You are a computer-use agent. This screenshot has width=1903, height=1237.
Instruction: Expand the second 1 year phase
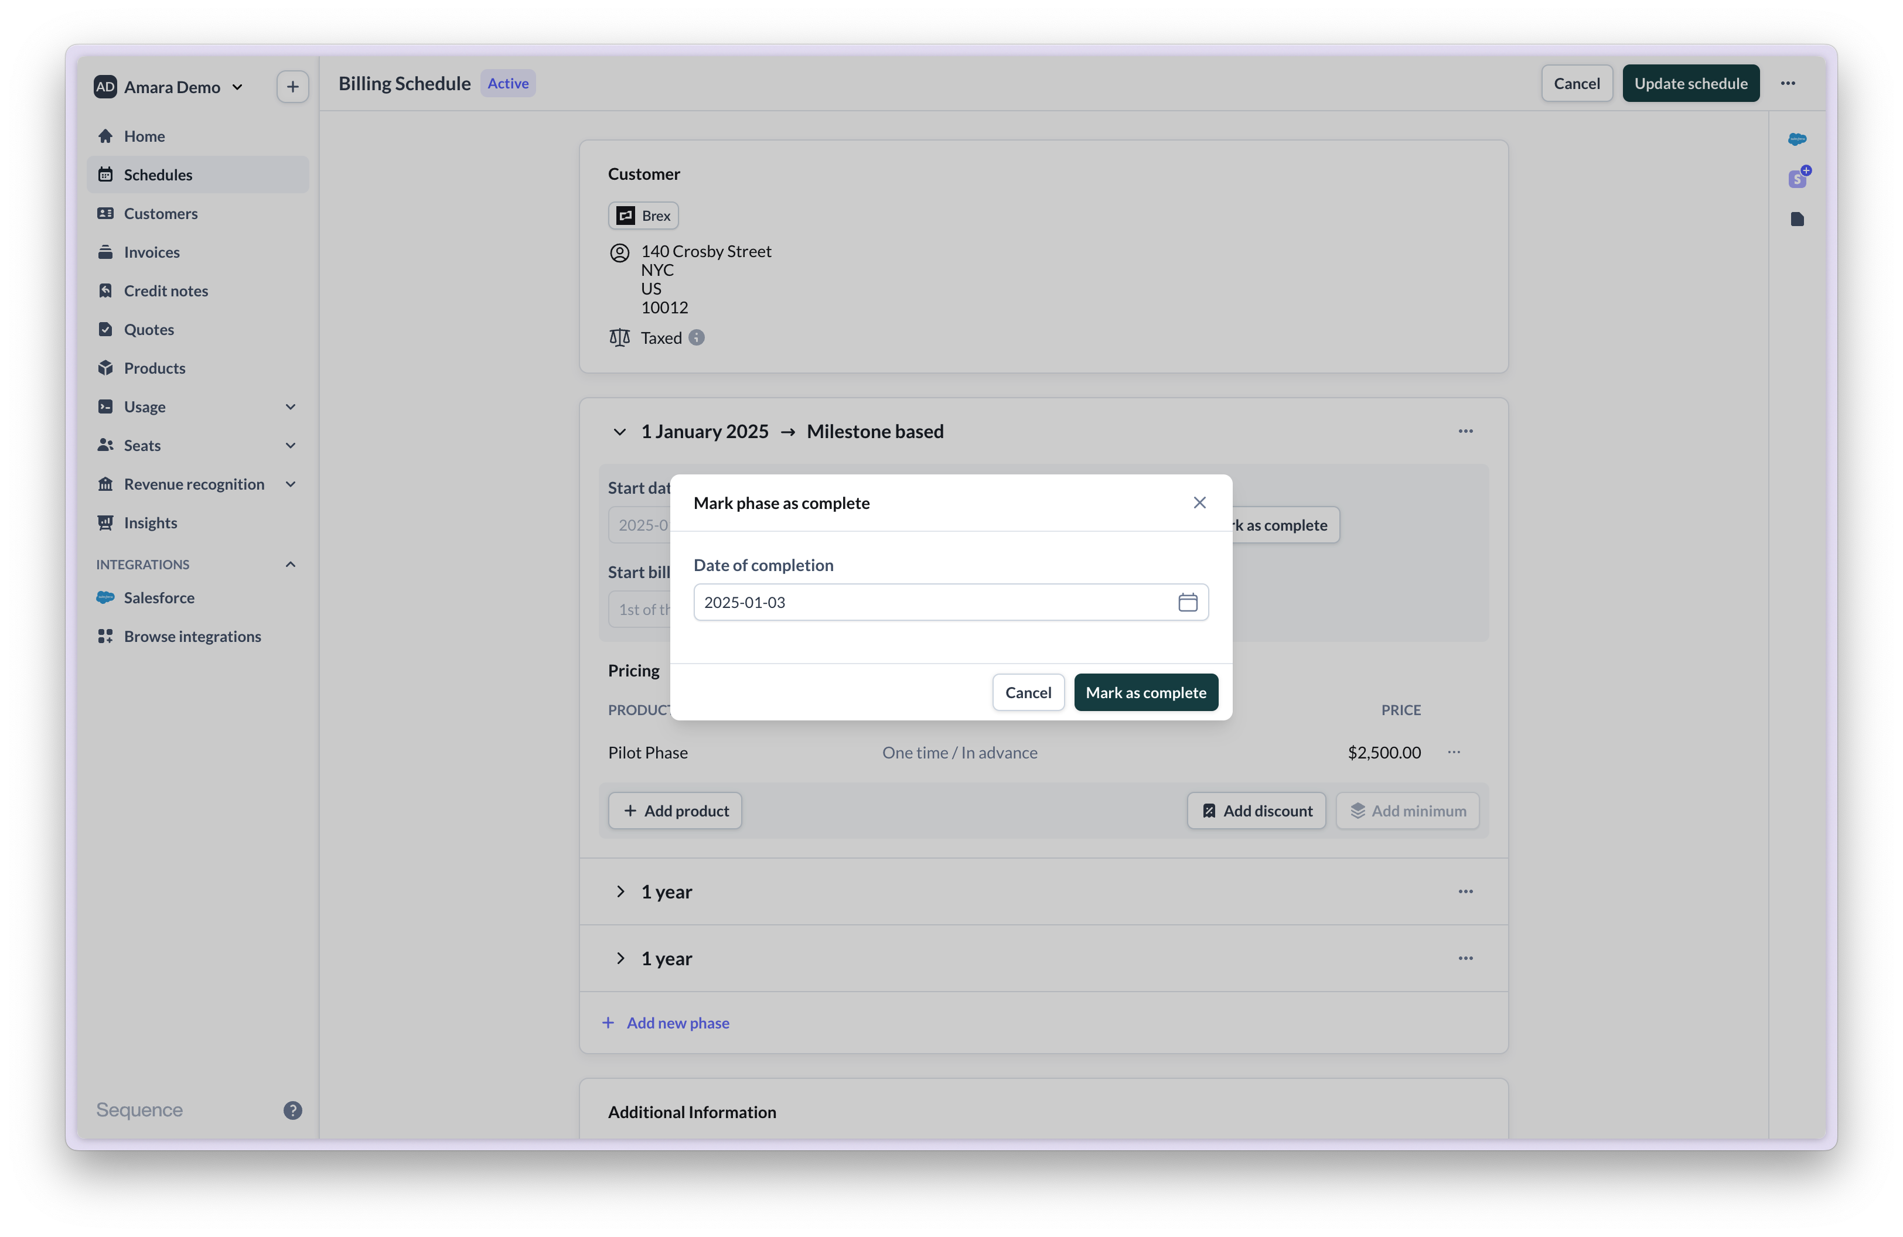click(x=620, y=958)
